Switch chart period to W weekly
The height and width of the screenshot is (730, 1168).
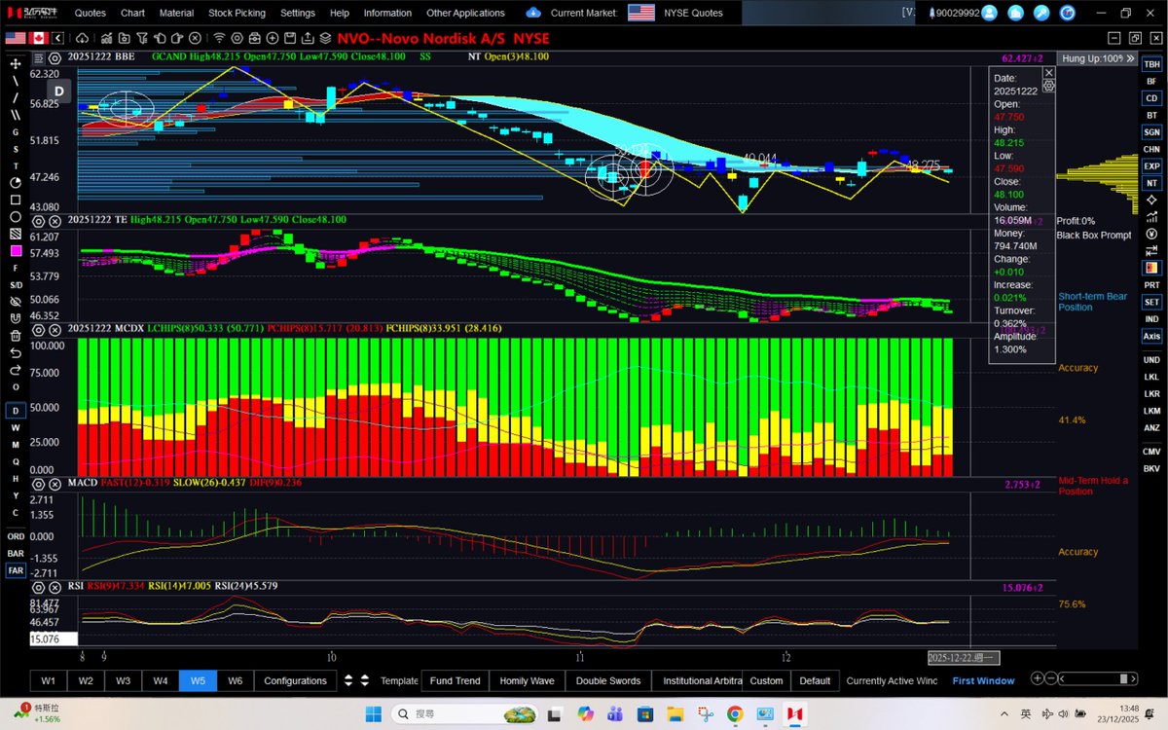pos(16,427)
